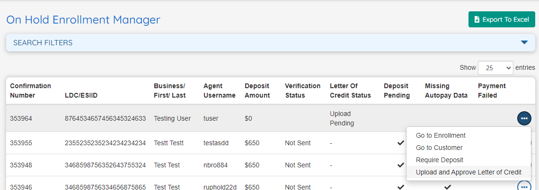Click Deposit Pending column header

click(x=397, y=91)
